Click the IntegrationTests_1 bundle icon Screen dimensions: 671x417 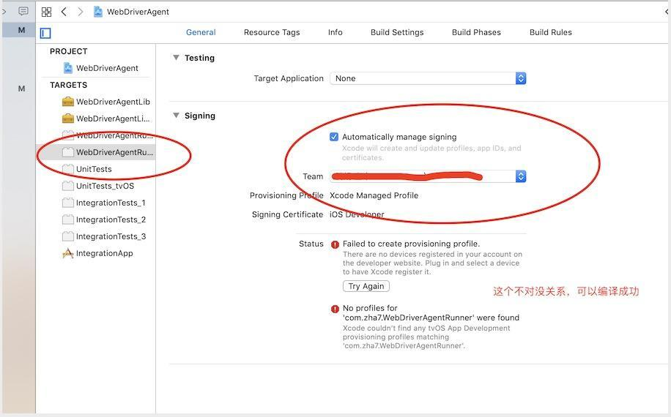(67, 203)
